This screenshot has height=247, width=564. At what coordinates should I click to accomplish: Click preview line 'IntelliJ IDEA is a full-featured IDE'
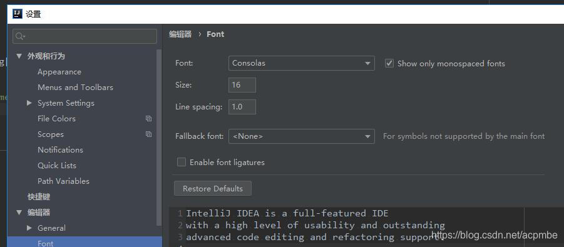[287, 213]
